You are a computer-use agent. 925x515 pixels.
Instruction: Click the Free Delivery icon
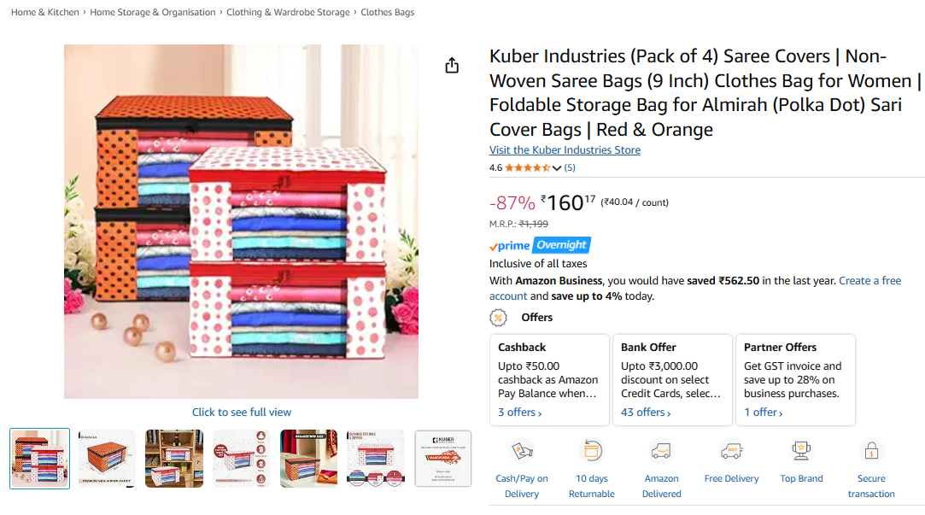pyautogui.click(x=731, y=451)
